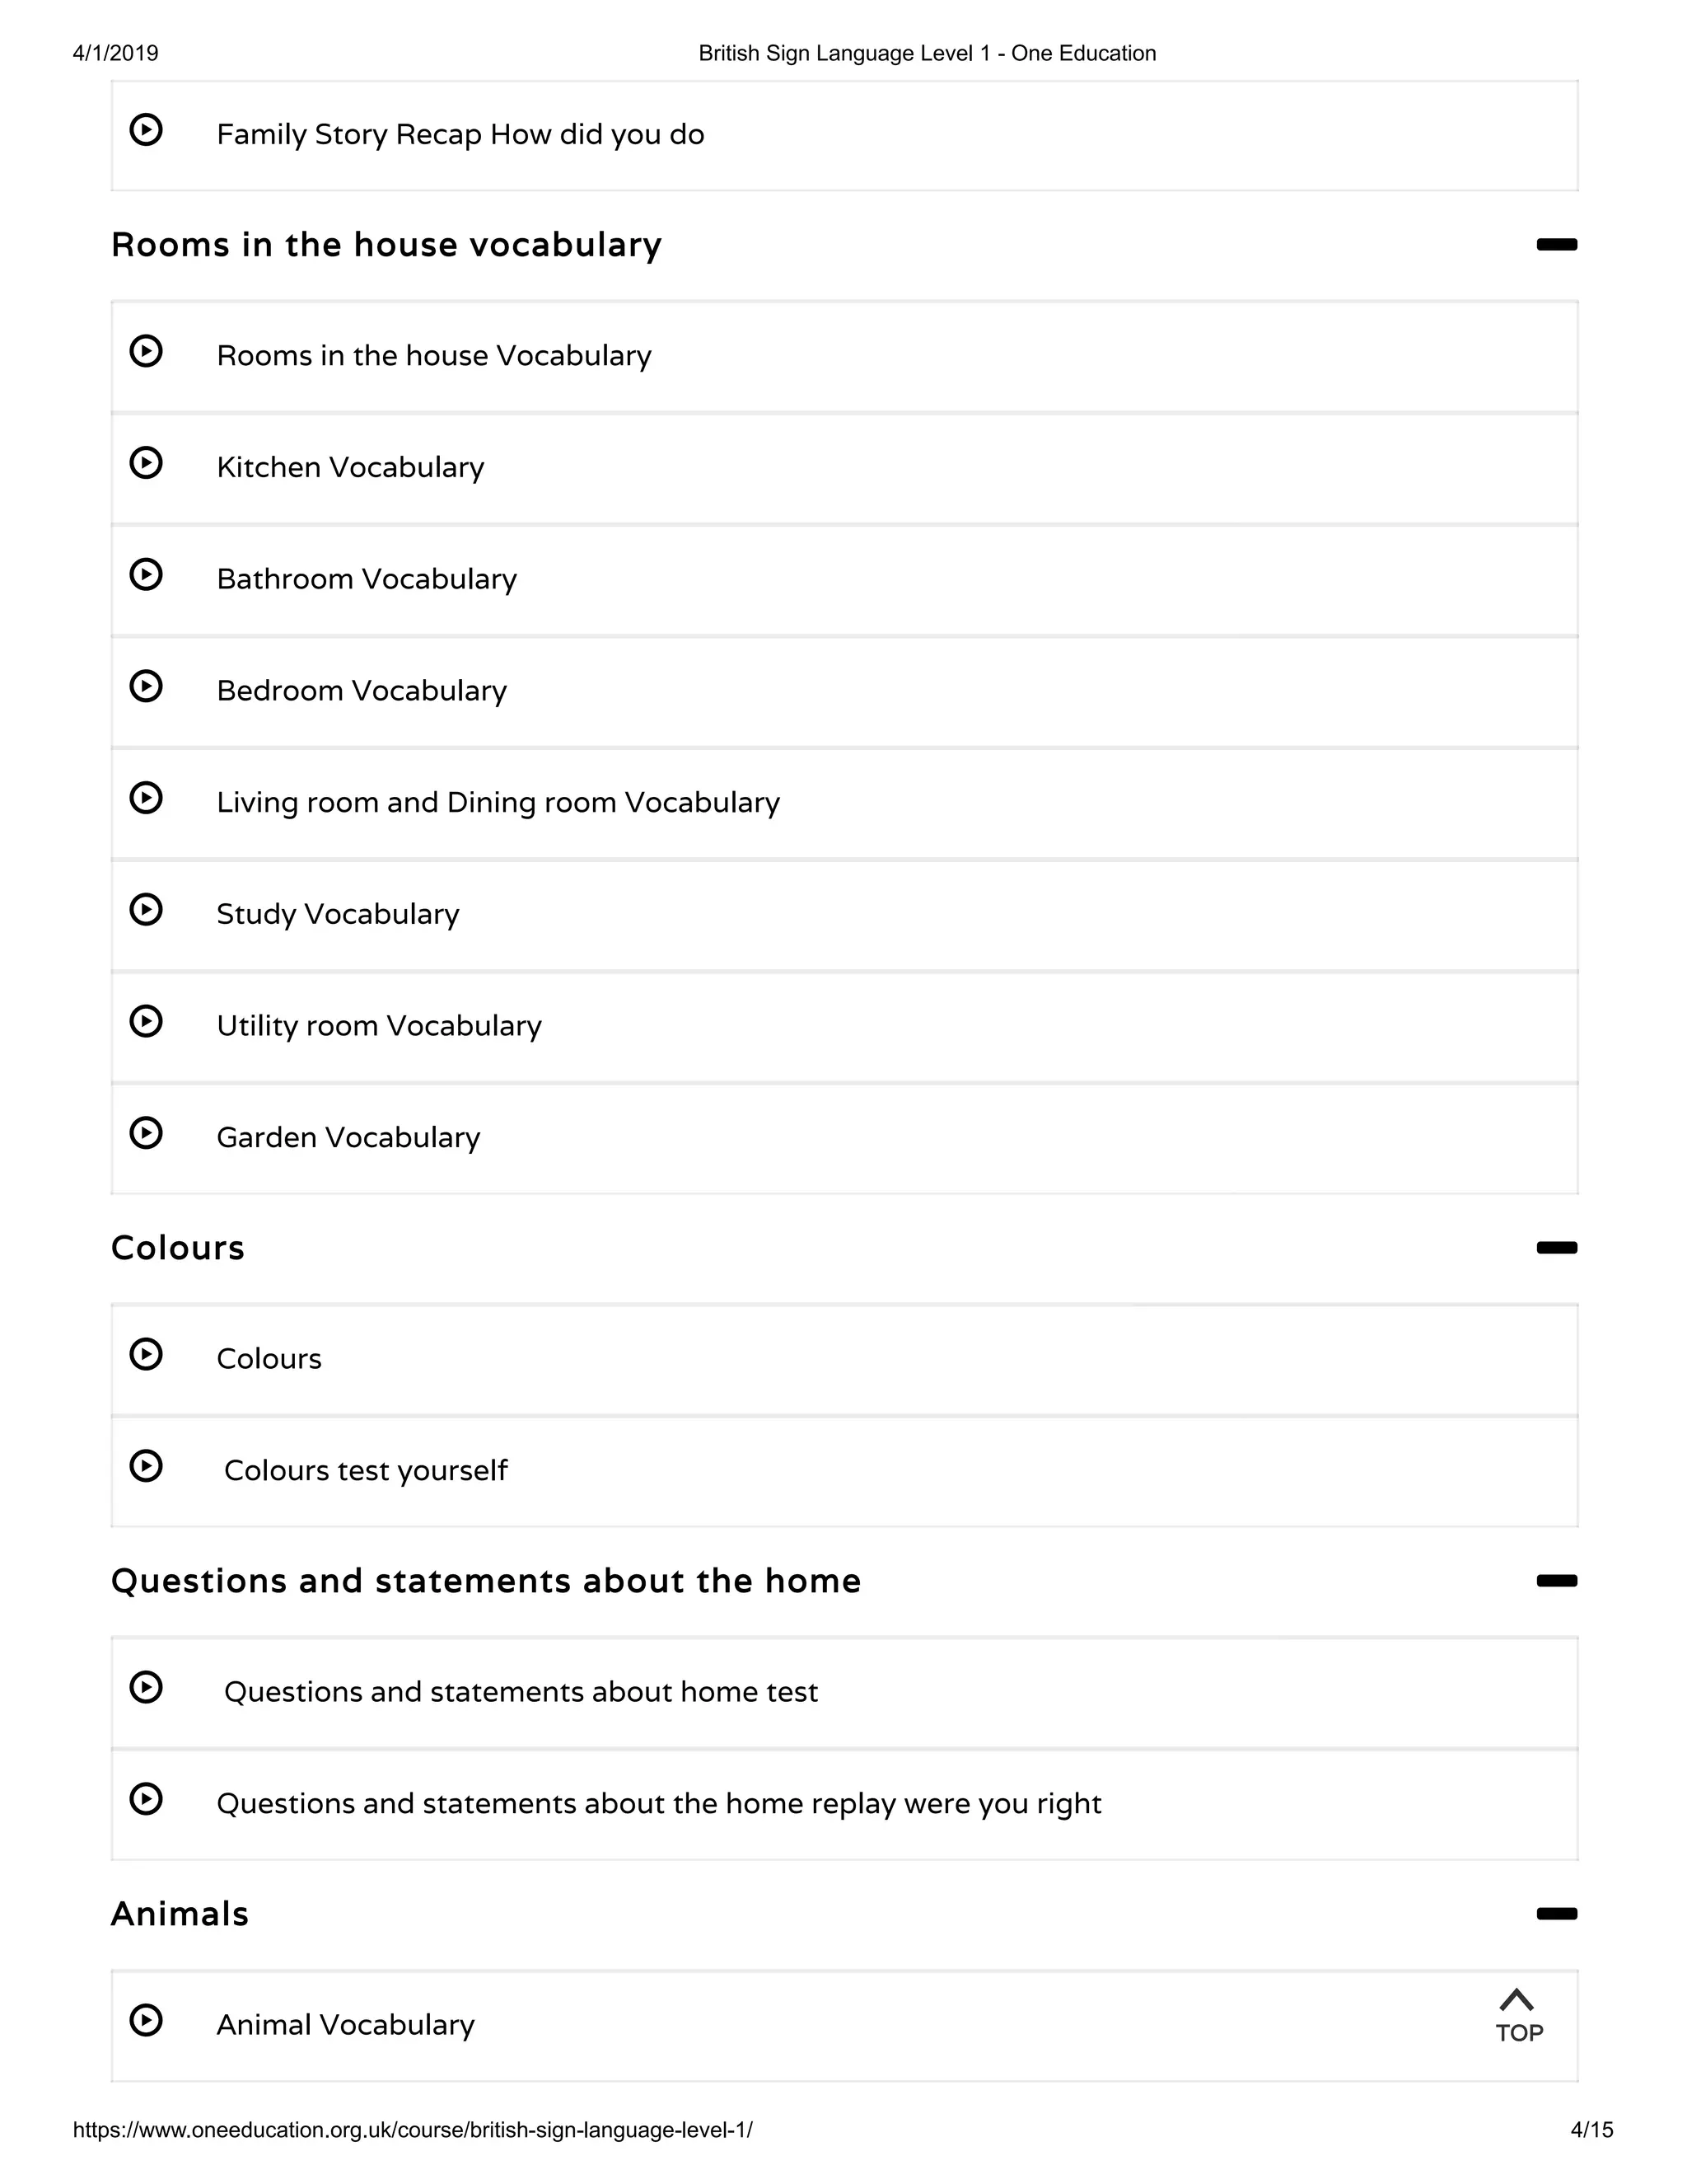Click play icon for Colours test yourself
The height and width of the screenshot is (2184, 1687).
(146, 1466)
